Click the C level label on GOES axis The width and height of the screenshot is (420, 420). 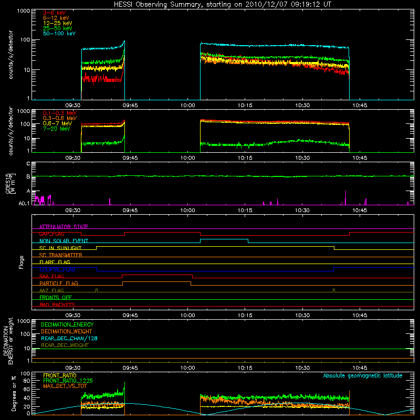[28, 164]
